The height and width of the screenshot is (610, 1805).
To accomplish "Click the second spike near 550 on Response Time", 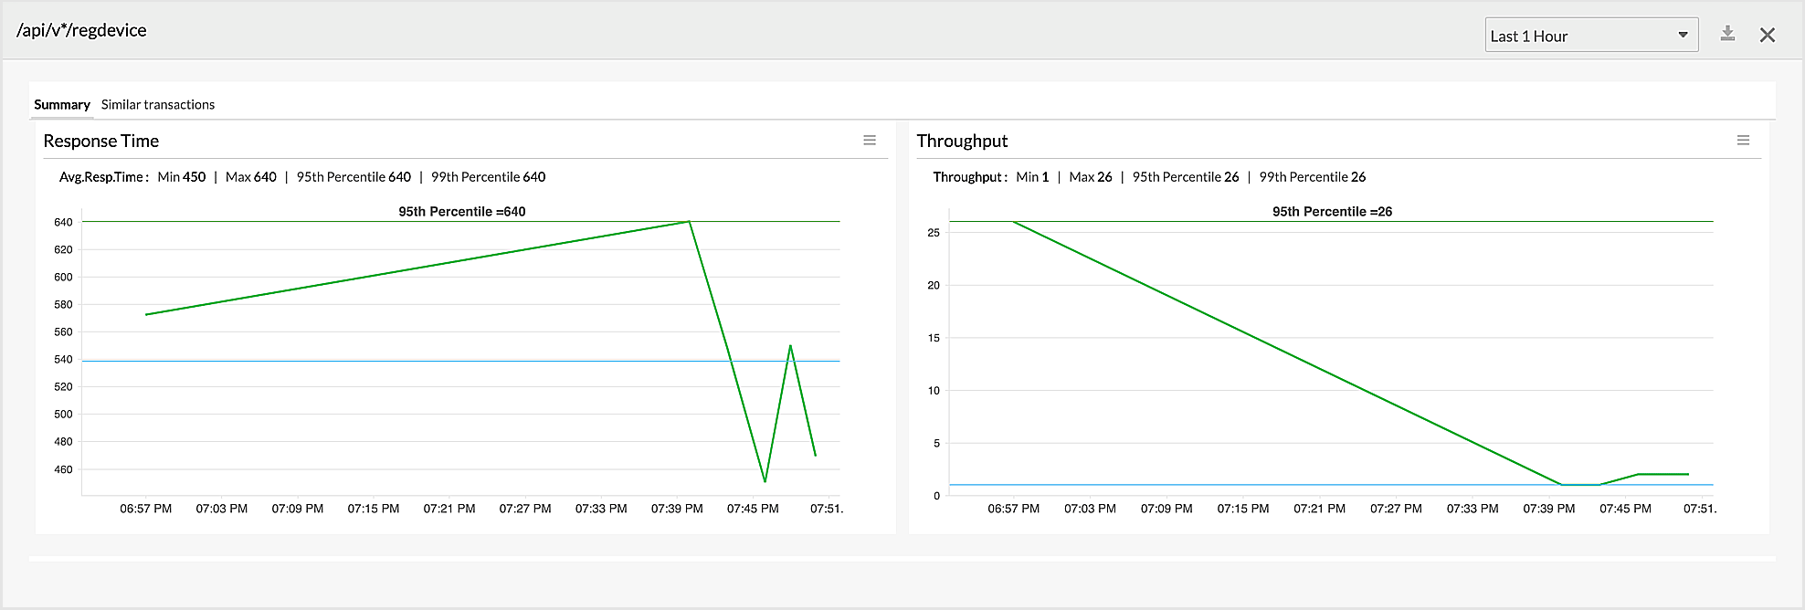I will click(790, 346).
